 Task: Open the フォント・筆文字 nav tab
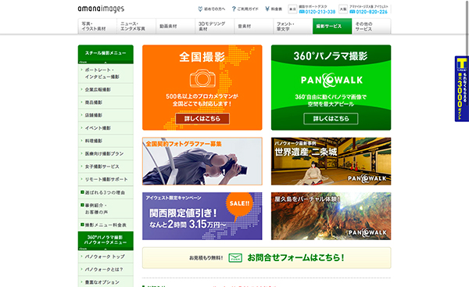(293, 27)
